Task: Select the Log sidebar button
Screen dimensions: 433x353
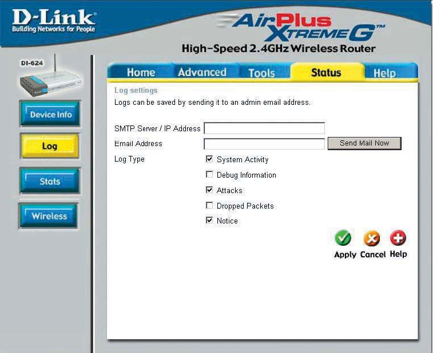Action: (x=49, y=146)
